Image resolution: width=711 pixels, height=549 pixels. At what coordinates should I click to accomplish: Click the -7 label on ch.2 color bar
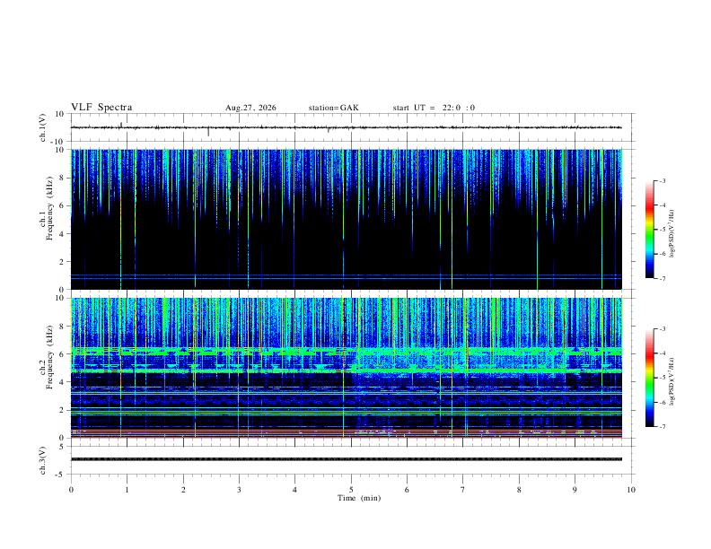662,426
